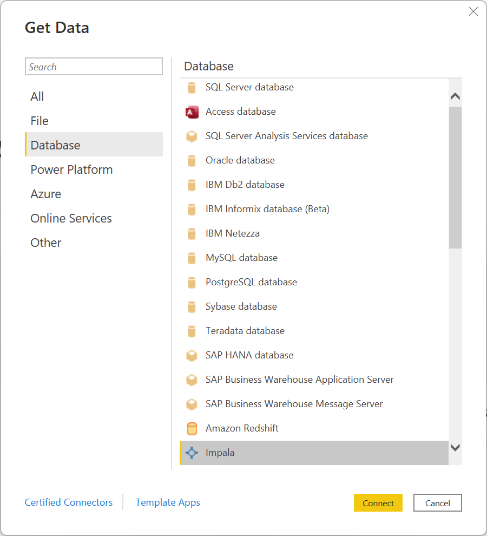Image resolution: width=487 pixels, height=536 pixels.
Task: Open the Template Apps link
Action: tap(168, 502)
